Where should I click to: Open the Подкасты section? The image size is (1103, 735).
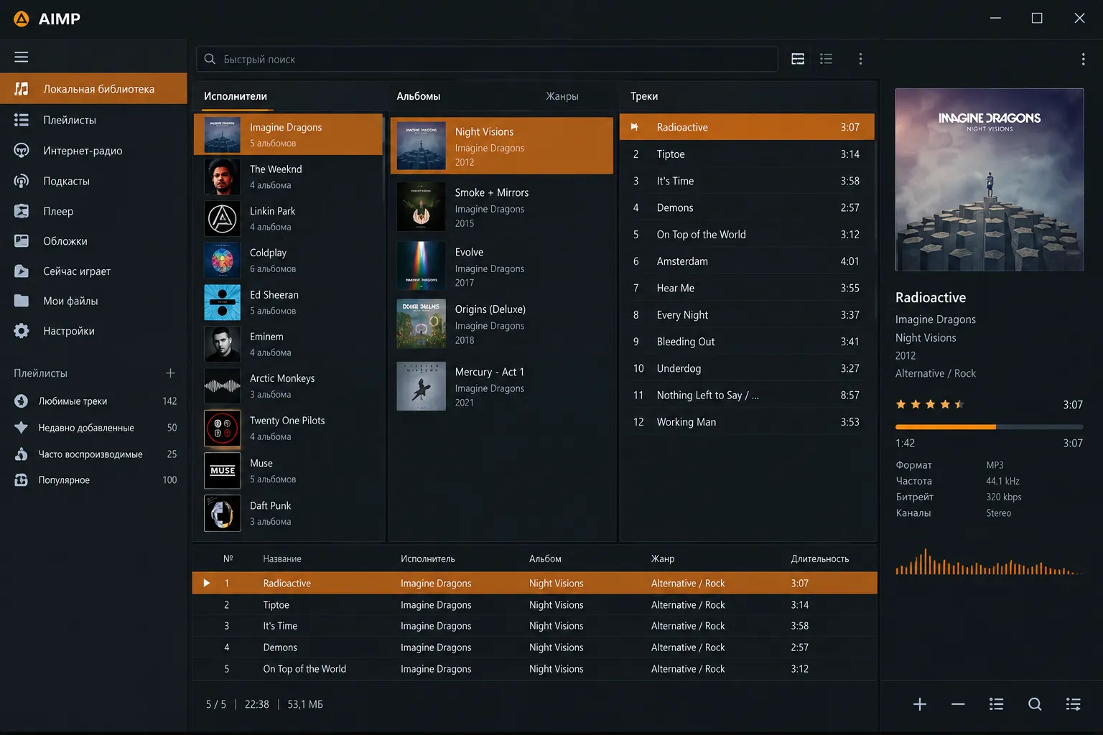click(x=93, y=181)
